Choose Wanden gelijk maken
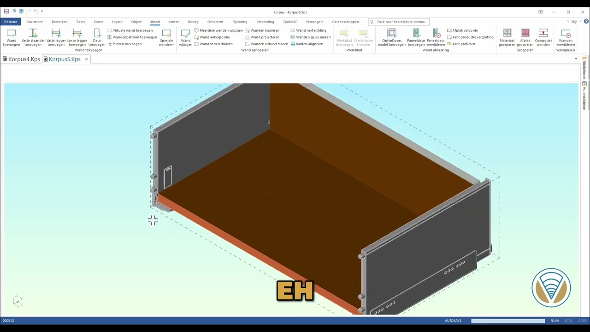Image resolution: width=590 pixels, height=332 pixels. [311, 37]
